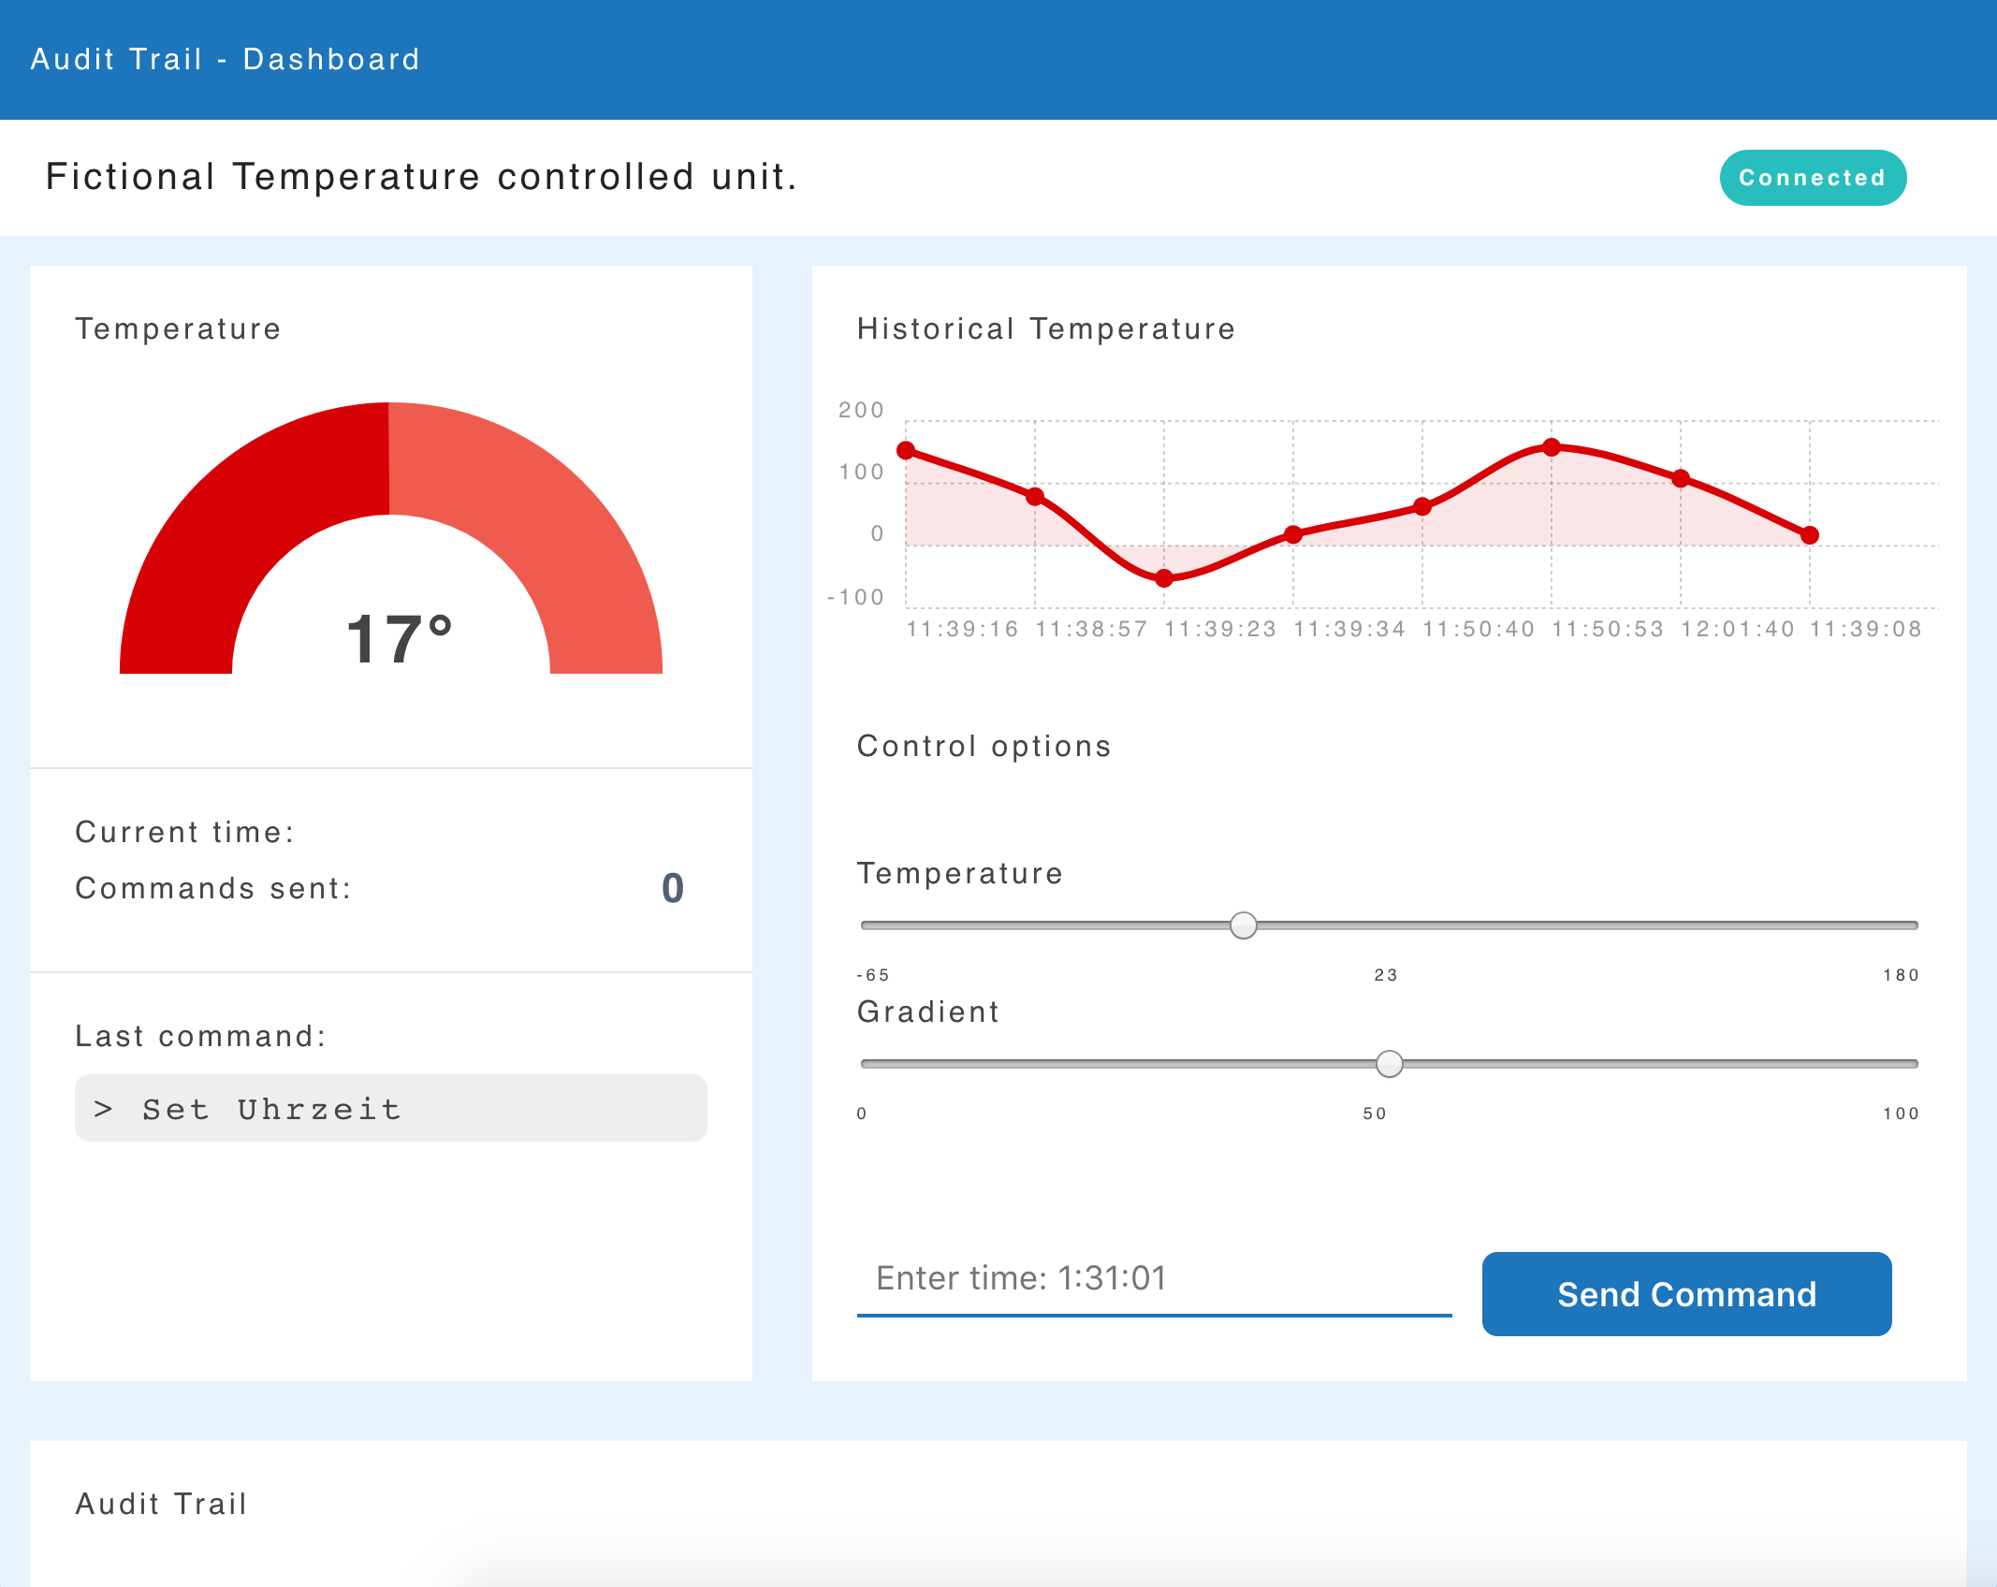Screen dimensions: 1997x1587
Task: Click the -100 y-axis label on chart
Action: point(855,597)
